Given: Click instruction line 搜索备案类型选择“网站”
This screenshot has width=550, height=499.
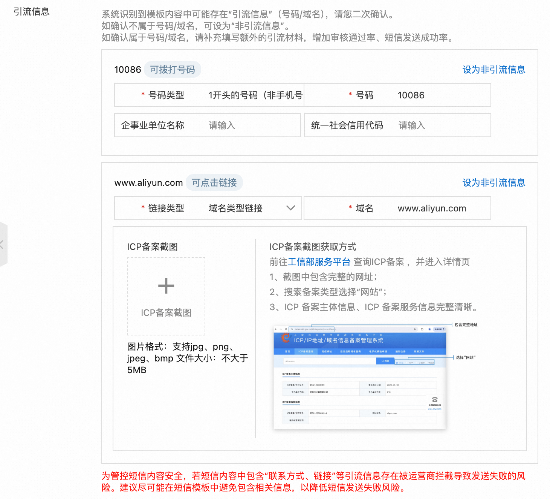Looking at the screenshot, I should [328, 292].
